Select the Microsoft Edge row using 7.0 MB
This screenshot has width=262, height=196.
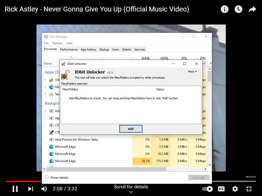[x=125, y=147]
